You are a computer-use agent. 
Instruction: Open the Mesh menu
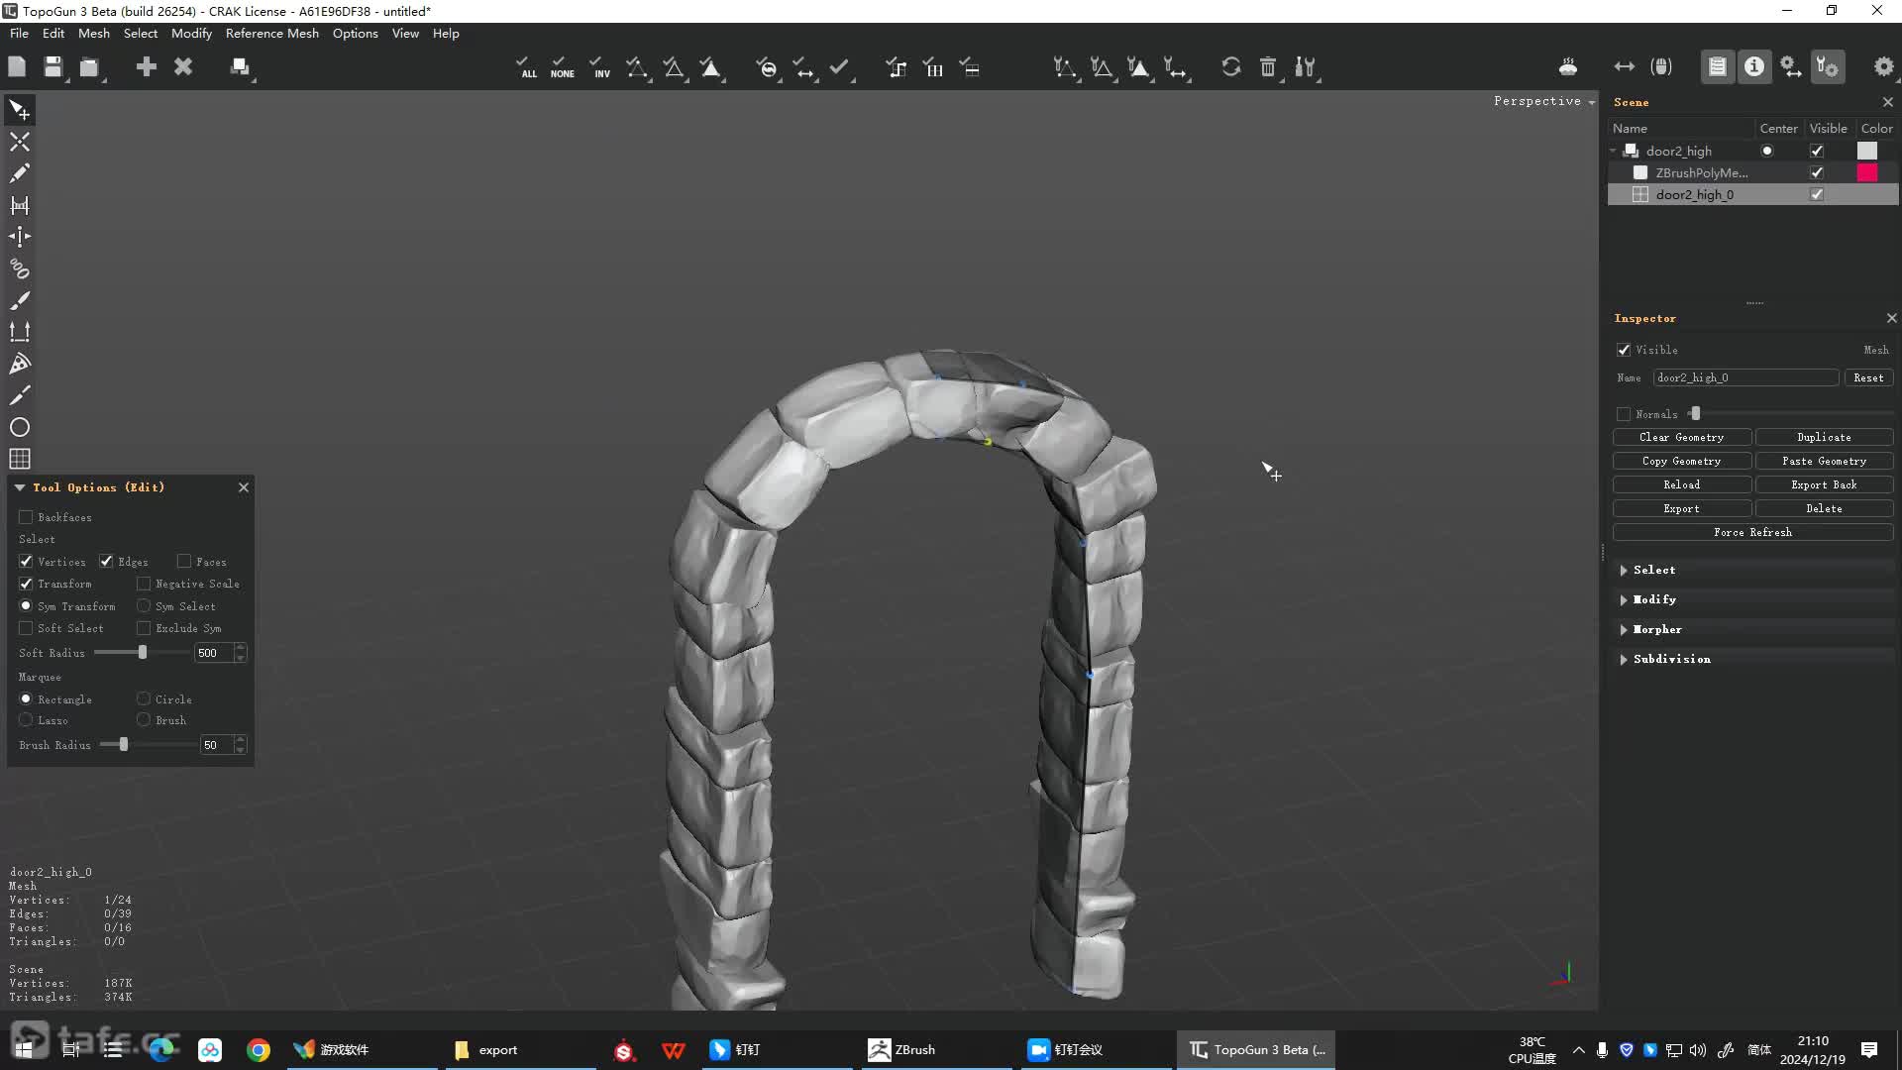94,33
